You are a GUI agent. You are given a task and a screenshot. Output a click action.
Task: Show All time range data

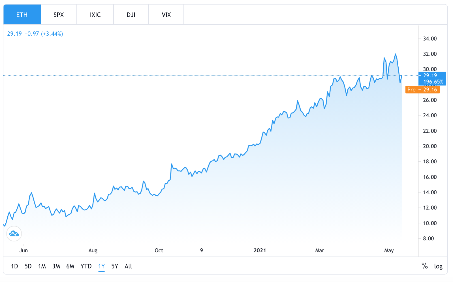(128, 266)
